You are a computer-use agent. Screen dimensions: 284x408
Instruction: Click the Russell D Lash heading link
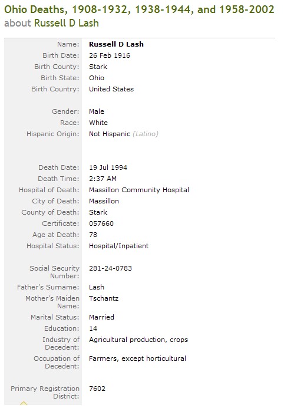(67, 23)
